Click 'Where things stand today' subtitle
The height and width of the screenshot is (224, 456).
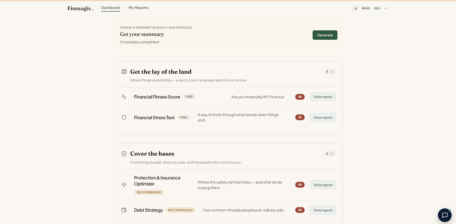[189, 80]
